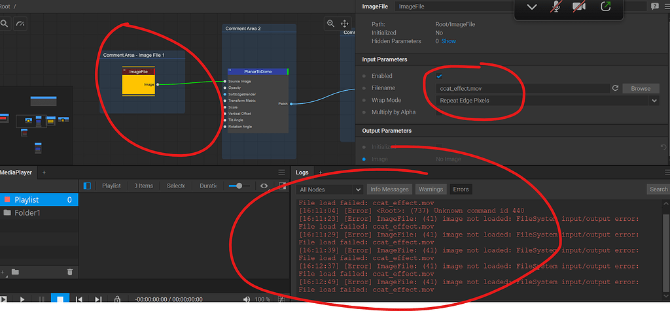
Task: Toggle the eye visibility icon in playlist header
Action: coord(264,186)
